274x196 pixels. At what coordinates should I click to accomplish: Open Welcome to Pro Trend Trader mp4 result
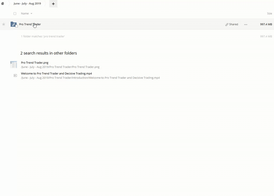tap(56, 73)
